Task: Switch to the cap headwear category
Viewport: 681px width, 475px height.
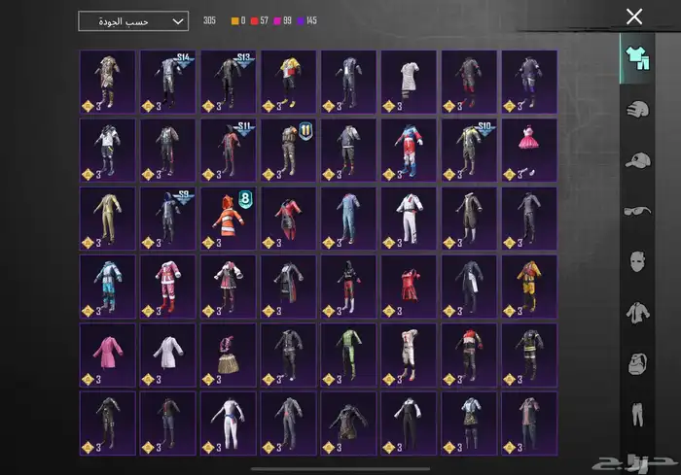Action: [x=637, y=159]
